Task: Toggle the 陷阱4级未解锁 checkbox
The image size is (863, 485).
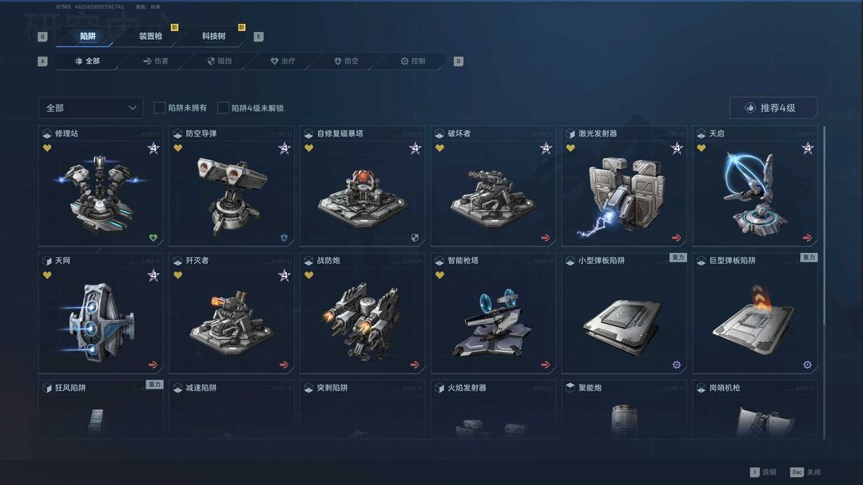Action: (223, 108)
